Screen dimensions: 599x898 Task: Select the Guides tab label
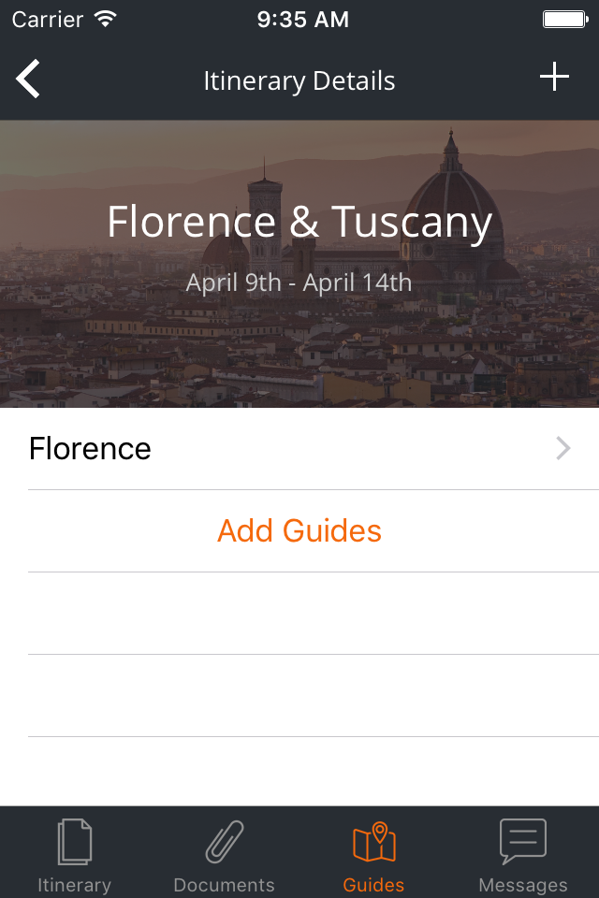click(x=373, y=884)
